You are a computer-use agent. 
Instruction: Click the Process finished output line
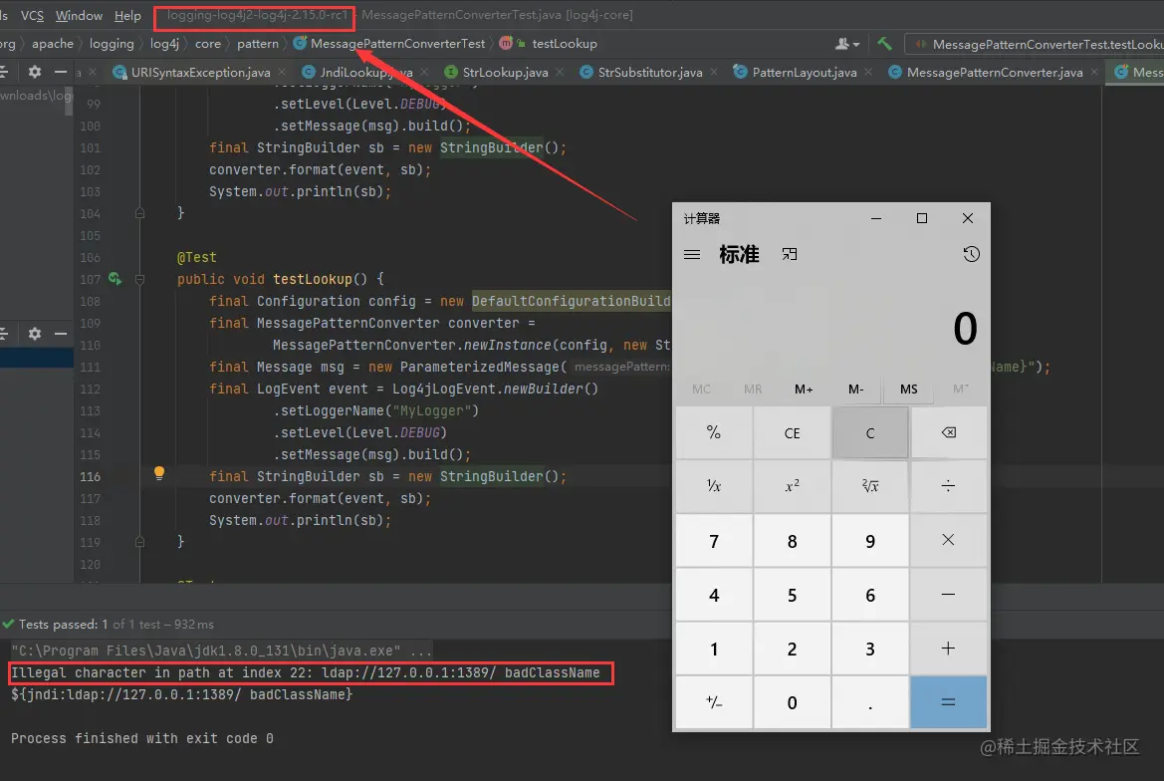click(x=141, y=739)
